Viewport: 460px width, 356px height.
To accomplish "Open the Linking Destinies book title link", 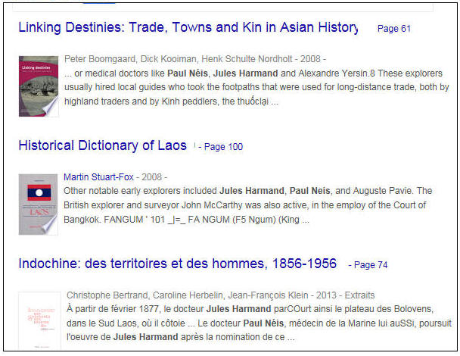I will point(188,28).
